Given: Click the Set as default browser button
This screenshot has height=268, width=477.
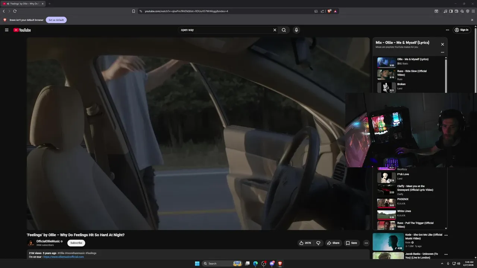Looking at the screenshot, I should (x=56, y=20).
